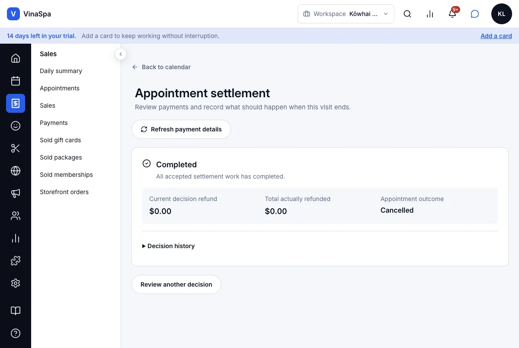The width and height of the screenshot is (519, 348).
Task: Open the Help question mark icon
Action: pos(16,333)
